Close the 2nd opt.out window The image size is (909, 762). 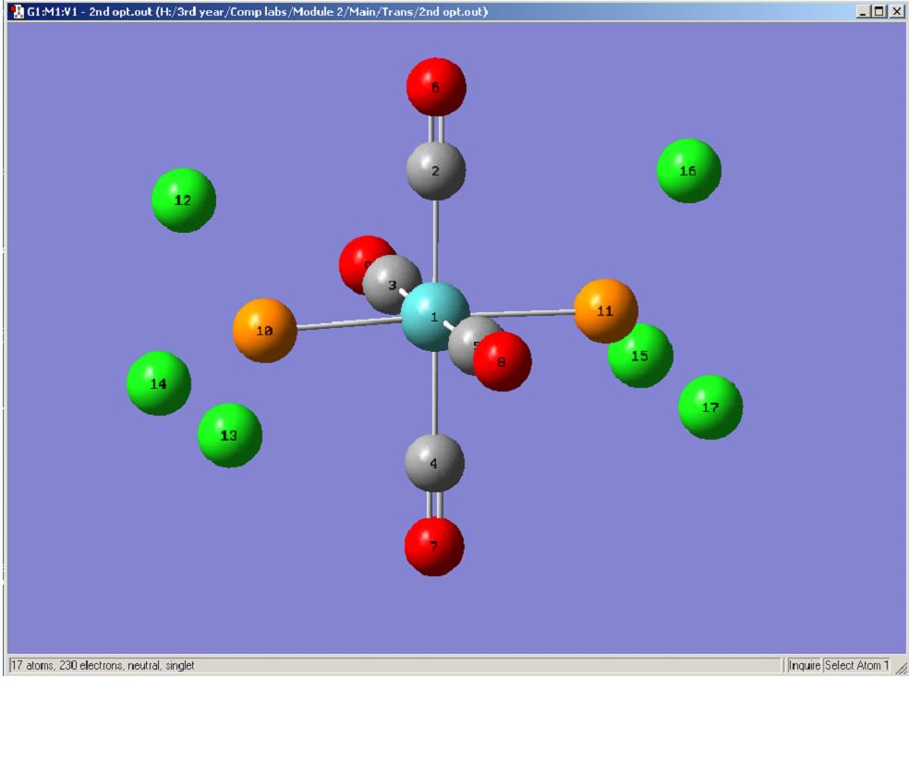897,12
